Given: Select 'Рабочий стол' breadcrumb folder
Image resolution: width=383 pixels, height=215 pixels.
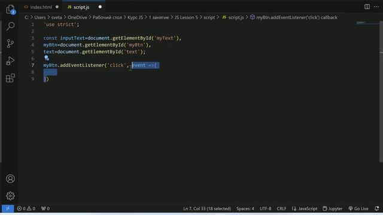Looking at the screenshot, I should 107,17.
